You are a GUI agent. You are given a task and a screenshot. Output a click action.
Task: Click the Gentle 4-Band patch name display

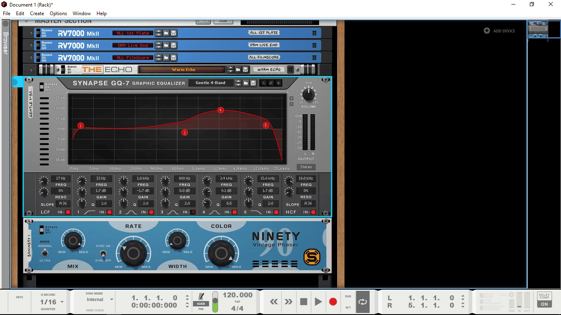(x=211, y=83)
